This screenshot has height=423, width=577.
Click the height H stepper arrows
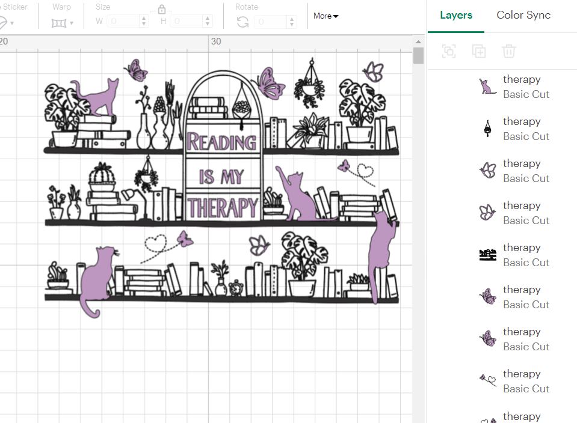pyautogui.click(x=208, y=22)
